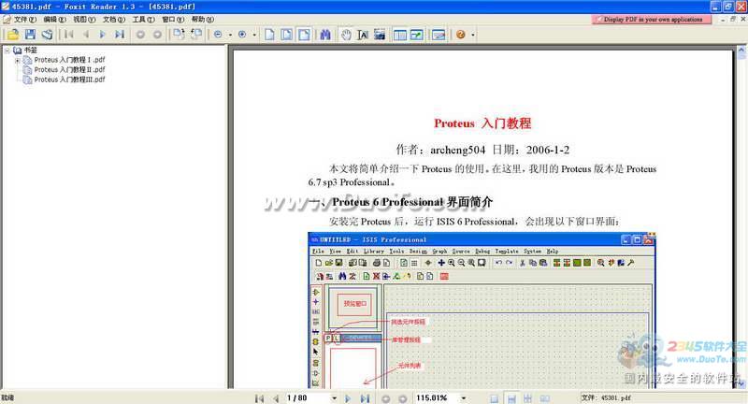Select bookmark Proteus 入门教程III.pdf

(x=69, y=79)
